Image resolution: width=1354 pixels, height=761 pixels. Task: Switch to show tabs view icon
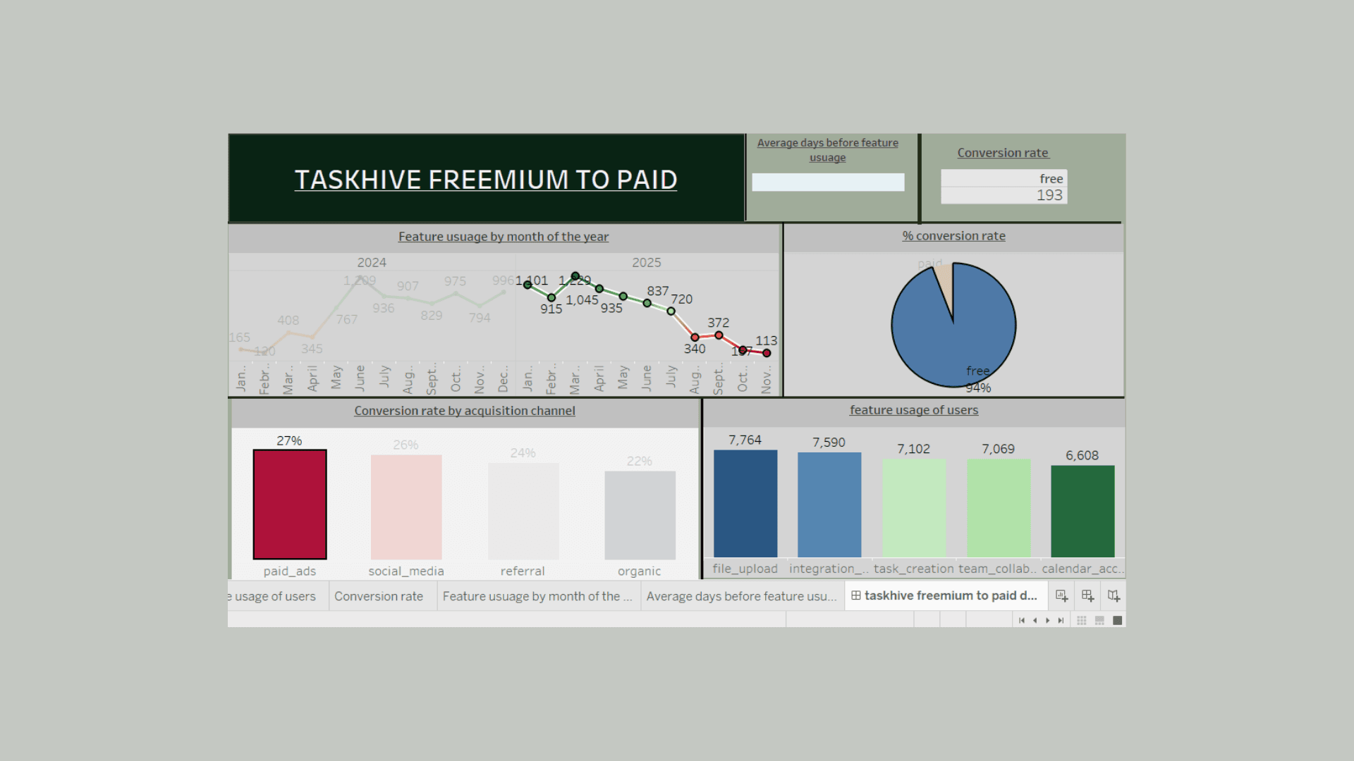(1117, 621)
